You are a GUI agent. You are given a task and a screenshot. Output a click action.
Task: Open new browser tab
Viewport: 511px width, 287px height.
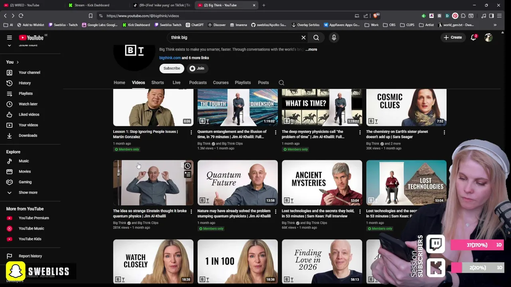[x=263, y=5]
